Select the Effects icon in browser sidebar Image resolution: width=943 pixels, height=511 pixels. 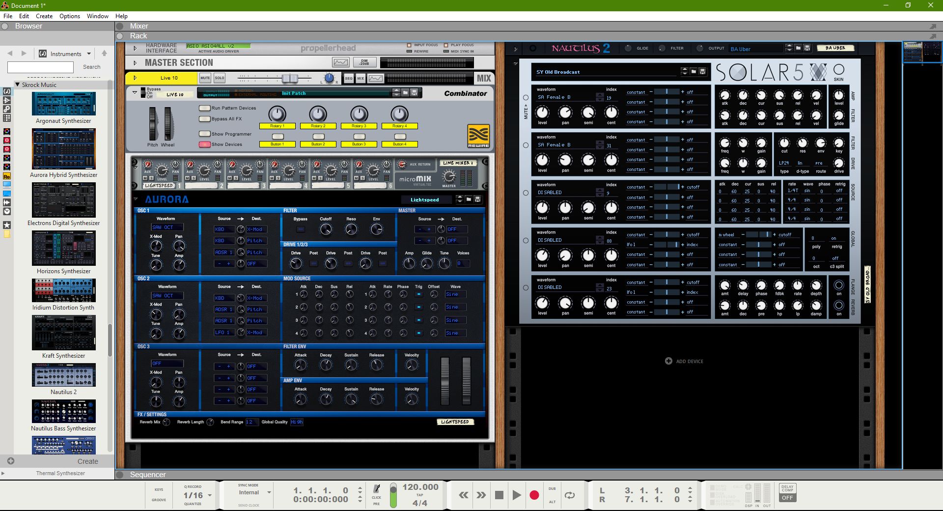coord(7,100)
